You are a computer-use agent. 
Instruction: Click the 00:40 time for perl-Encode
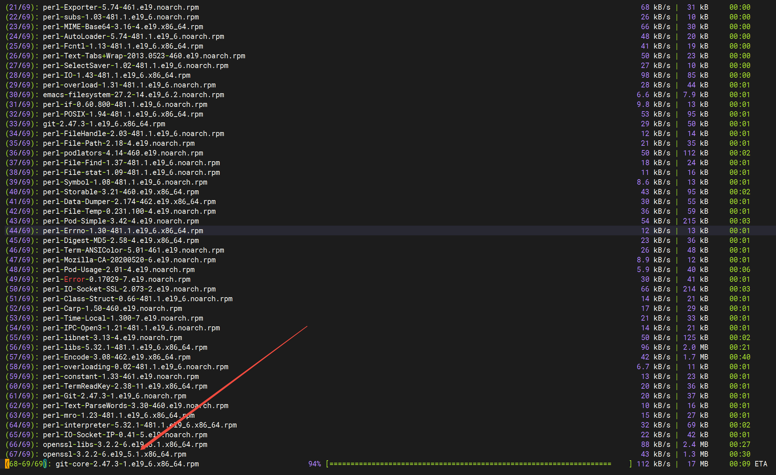click(740, 357)
